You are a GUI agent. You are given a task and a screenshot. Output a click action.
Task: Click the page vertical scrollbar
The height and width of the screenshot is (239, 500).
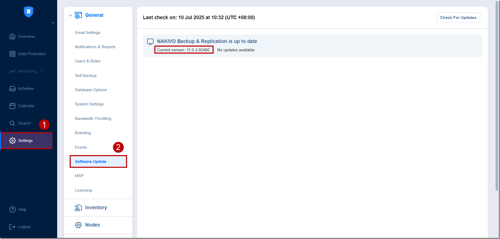click(x=497, y=96)
